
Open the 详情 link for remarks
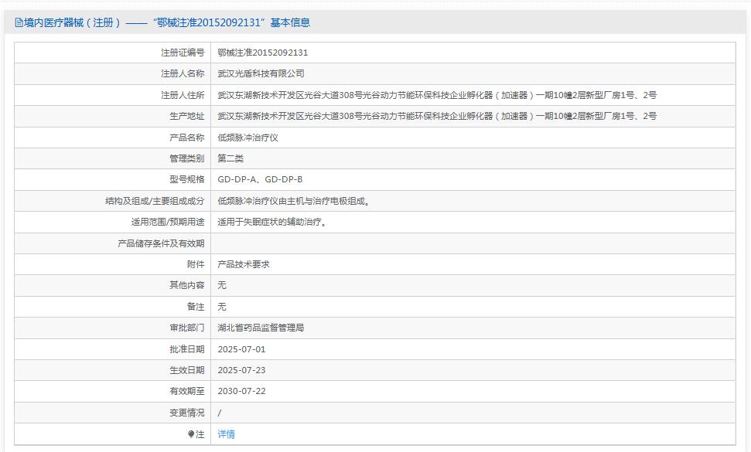click(x=225, y=434)
